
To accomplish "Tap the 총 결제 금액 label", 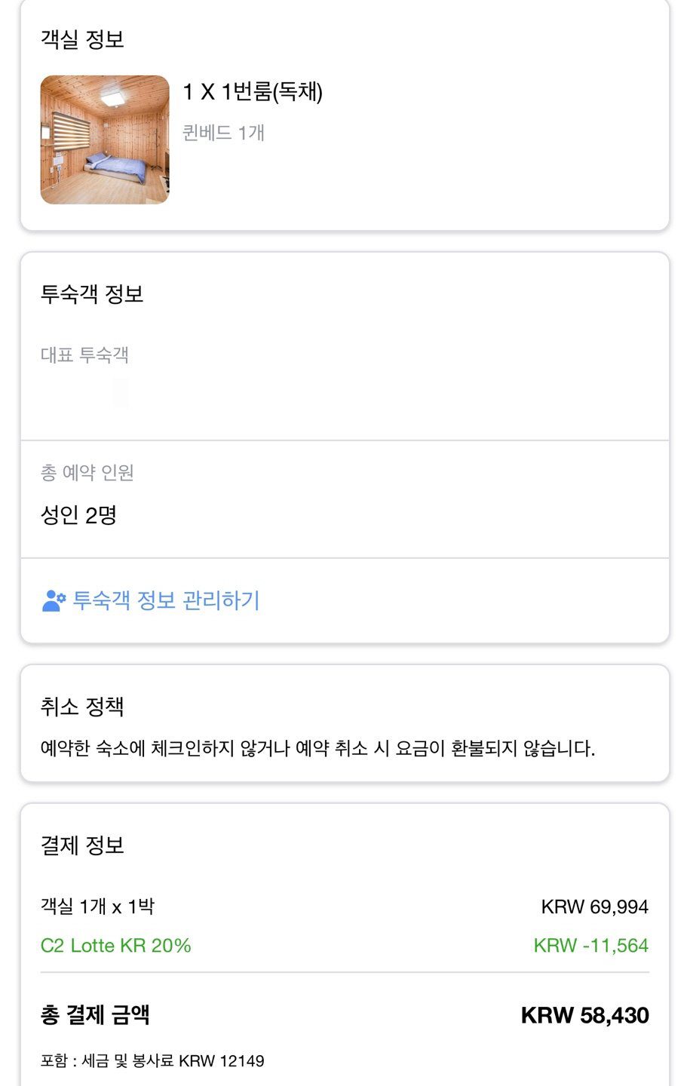I will pyautogui.click(x=95, y=1015).
